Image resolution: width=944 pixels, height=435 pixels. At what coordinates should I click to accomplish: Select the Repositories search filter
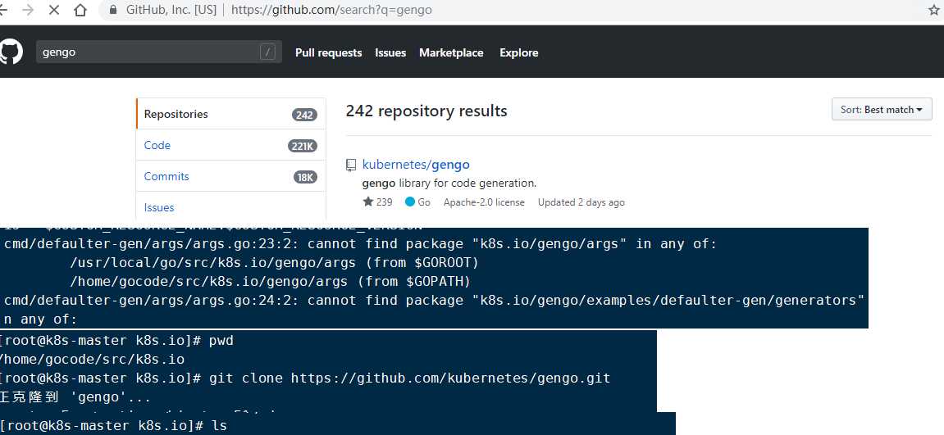pyautogui.click(x=231, y=114)
